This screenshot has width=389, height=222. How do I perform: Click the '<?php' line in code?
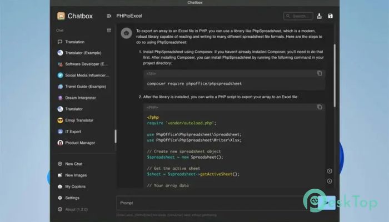153,118
